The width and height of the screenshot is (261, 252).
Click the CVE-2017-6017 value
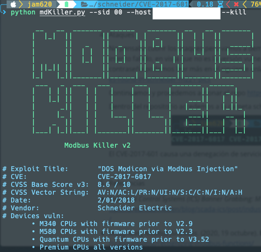click(x=125, y=177)
